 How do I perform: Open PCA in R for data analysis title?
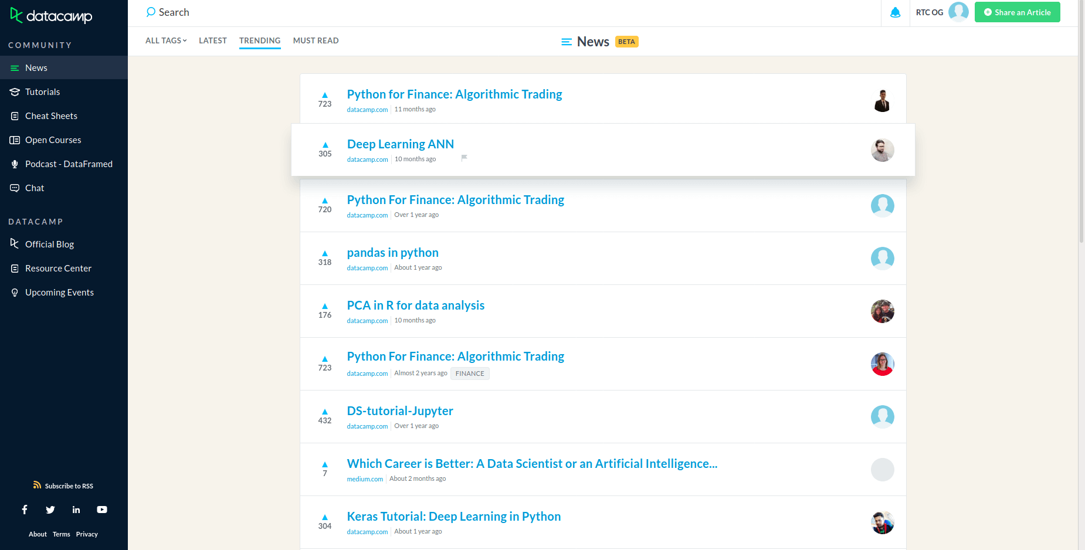pos(416,305)
